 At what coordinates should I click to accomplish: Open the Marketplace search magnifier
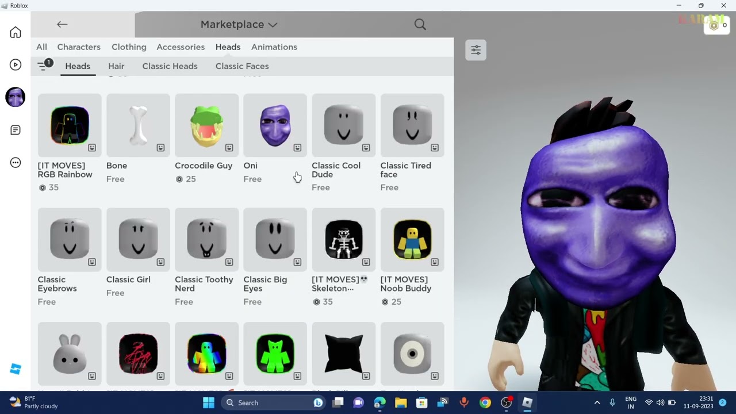pos(420,24)
